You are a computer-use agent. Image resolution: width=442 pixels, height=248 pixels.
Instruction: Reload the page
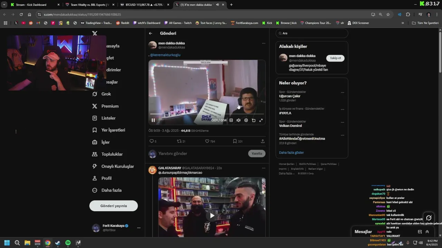(x=21, y=14)
